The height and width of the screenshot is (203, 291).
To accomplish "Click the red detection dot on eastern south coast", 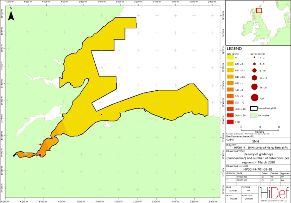I will point(163,119).
